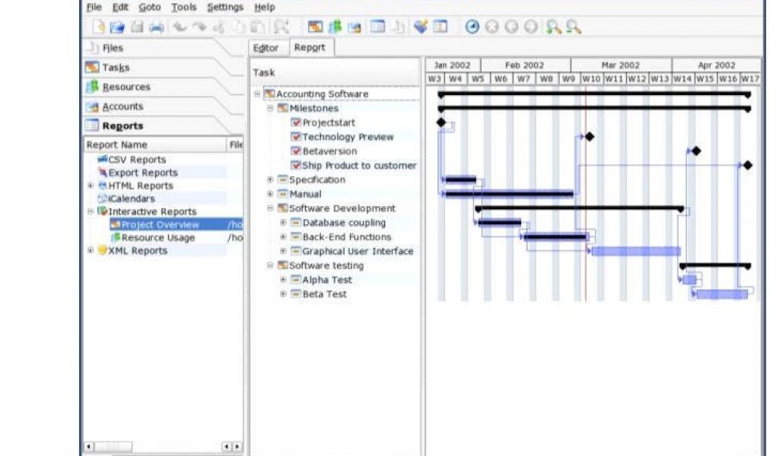The height and width of the screenshot is (456, 779).
Task: Open the Accounts sidebar section
Action: pos(122,107)
